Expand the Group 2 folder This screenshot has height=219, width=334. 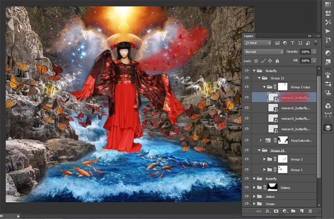[264, 159]
